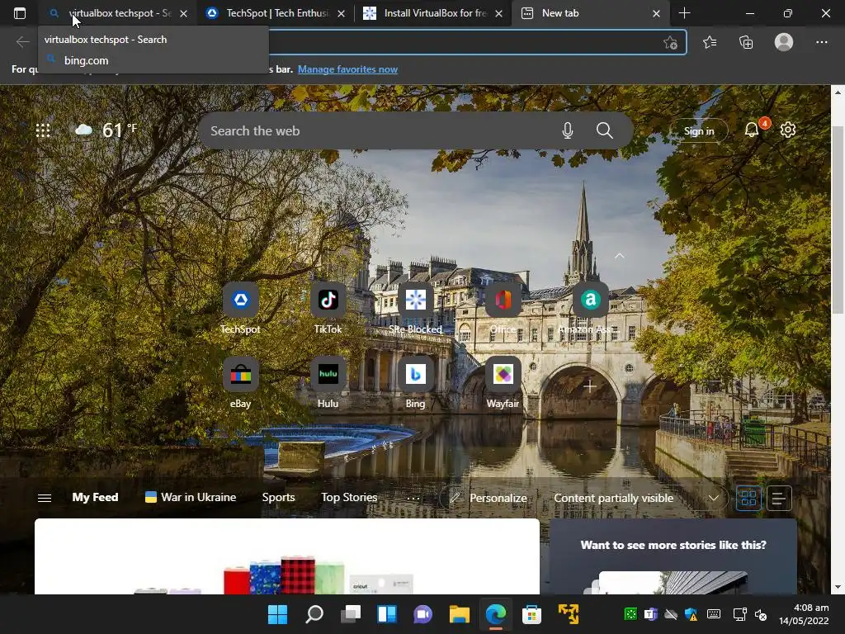Open the Bing quick link
Viewport: 845px width, 634px height.
[416, 382]
